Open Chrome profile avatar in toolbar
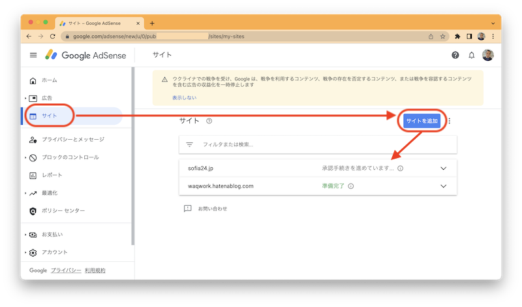 pyautogui.click(x=481, y=37)
